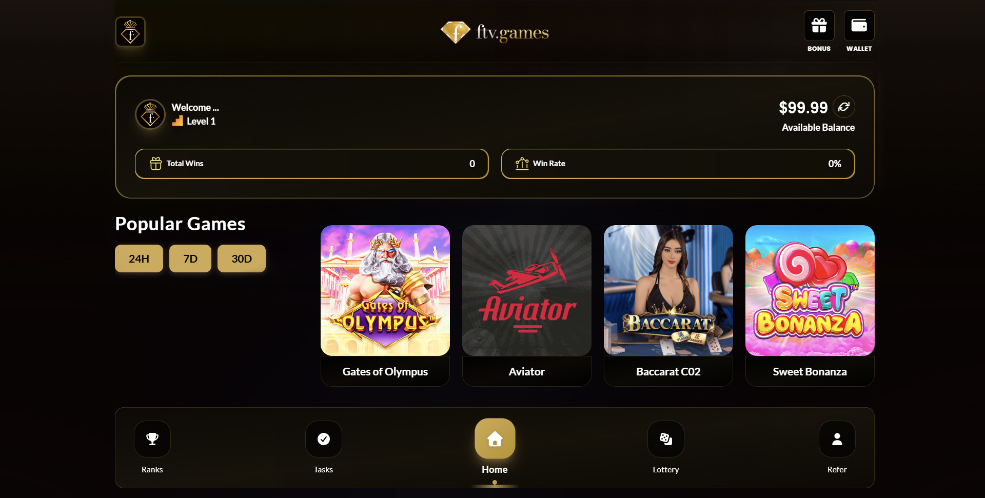Screen dimensions: 985x498
Task: Click the diamond logo in top-left corner
Action: click(130, 32)
